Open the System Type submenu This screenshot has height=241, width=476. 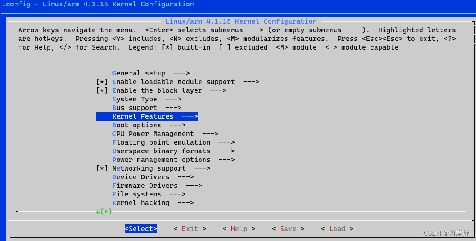147,99
